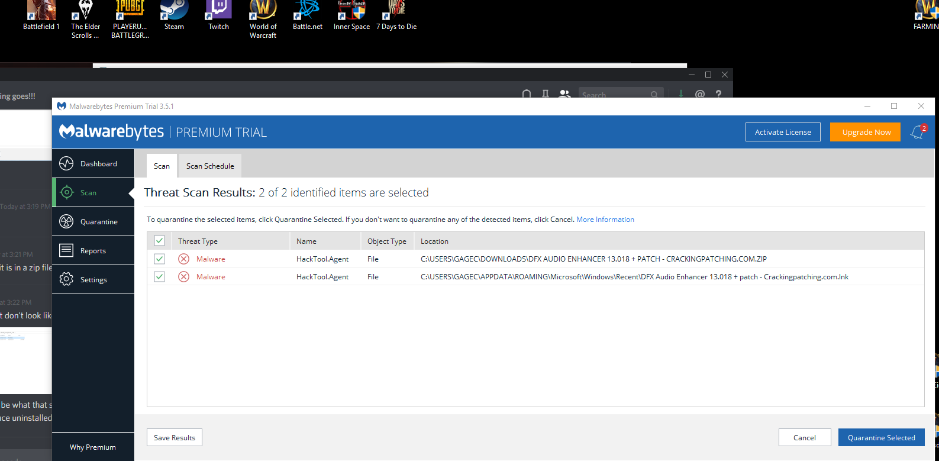Open the help question mark in Discord
Screen dimensions: 939x461
pyautogui.click(x=718, y=94)
